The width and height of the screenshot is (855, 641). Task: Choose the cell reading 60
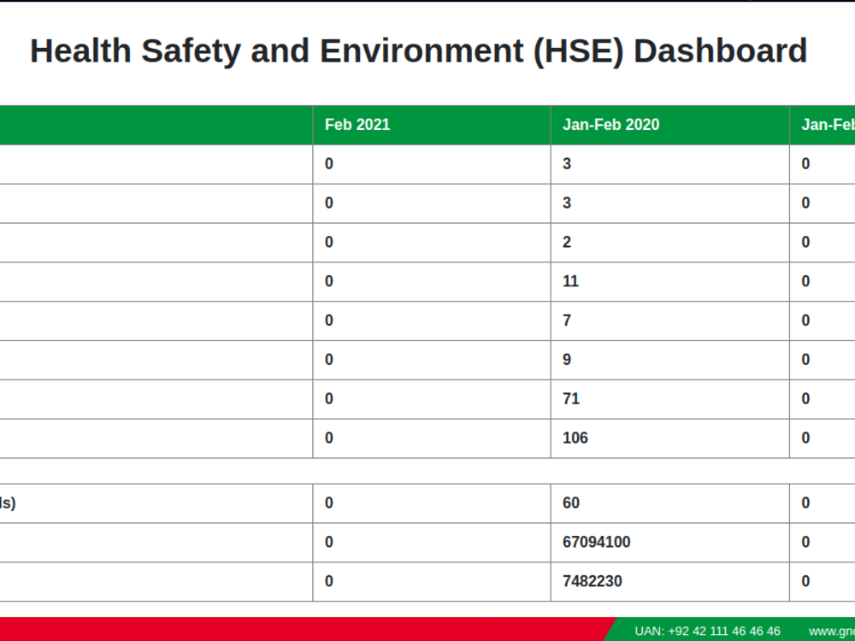pyautogui.click(x=670, y=503)
